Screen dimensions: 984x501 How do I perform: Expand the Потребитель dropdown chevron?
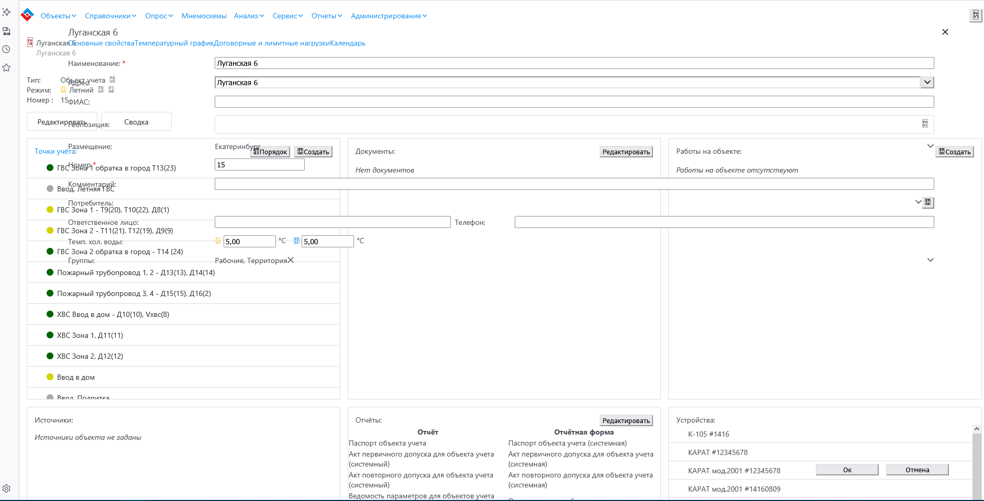[x=918, y=202]
